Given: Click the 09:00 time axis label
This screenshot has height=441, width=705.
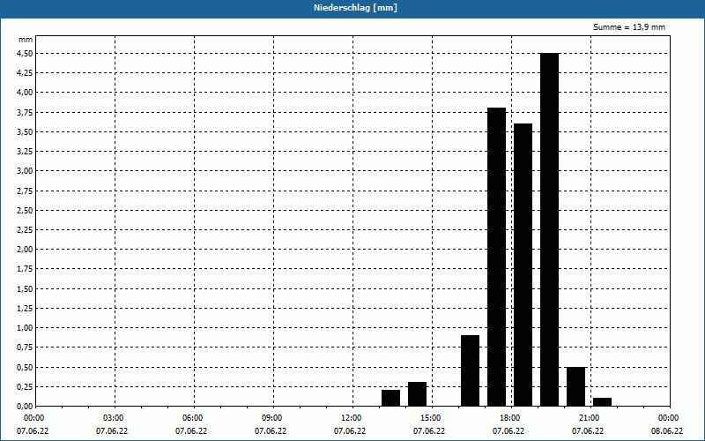Looking at the screenshot, I should (x=271, y=418).
